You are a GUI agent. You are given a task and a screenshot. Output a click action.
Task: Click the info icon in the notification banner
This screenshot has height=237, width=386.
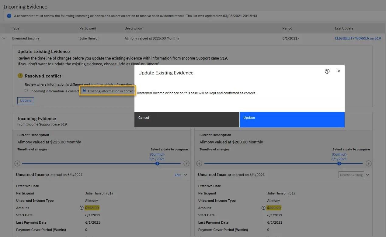[x=9, y=16]
